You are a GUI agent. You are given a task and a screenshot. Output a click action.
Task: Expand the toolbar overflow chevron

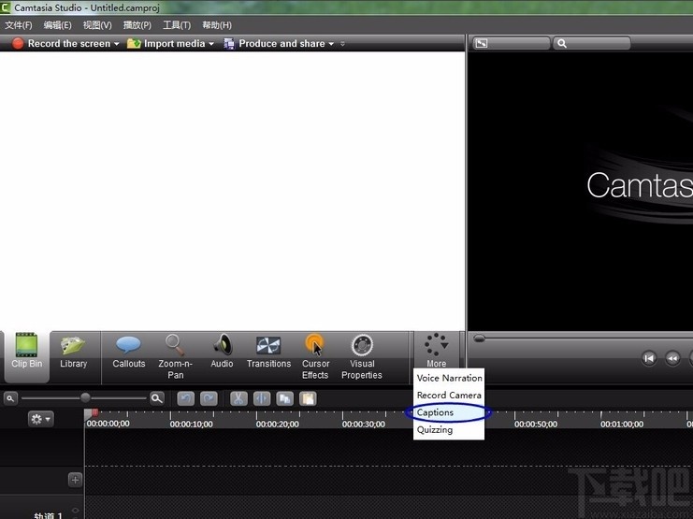[342, 44]
